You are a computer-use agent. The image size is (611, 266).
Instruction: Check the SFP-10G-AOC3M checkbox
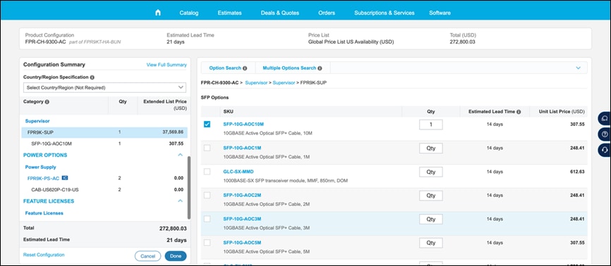pos(207,219)
